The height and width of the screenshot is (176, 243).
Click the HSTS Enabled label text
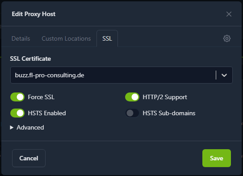[x=47, y=113]
